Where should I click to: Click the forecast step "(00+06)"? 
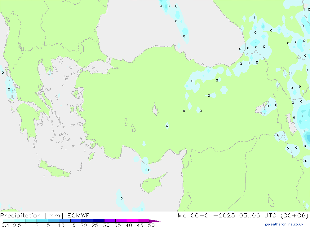(x=294, y=216)
